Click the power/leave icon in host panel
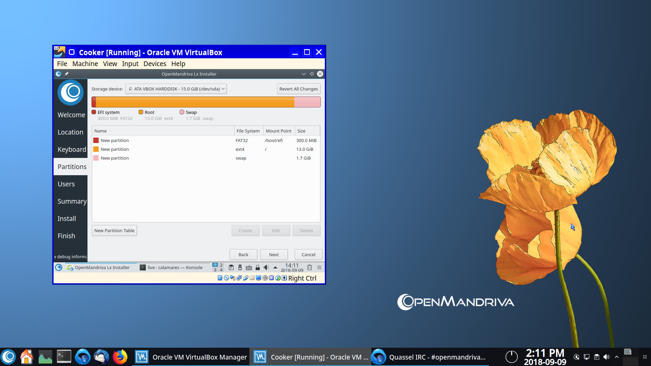The image size is (651, 366). point(511,357)
